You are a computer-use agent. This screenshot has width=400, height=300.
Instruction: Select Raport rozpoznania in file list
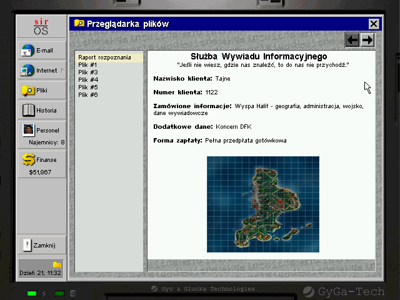[x=104, y=57]
